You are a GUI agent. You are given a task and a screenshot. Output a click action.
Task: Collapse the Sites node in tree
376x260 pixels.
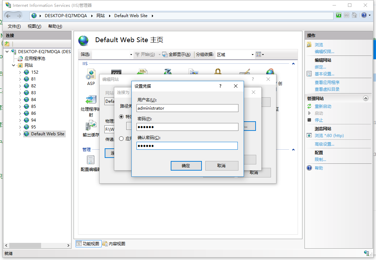pyautogui.click(x=14, y=65)
